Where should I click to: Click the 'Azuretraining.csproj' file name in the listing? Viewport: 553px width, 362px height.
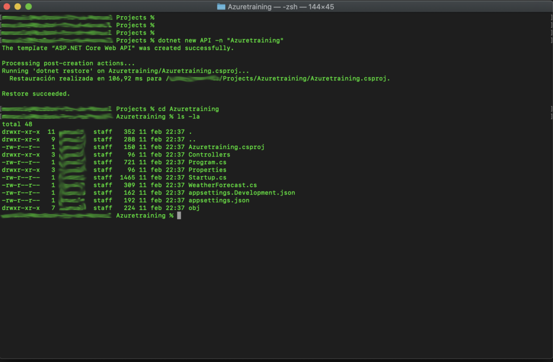click(226, 147)
